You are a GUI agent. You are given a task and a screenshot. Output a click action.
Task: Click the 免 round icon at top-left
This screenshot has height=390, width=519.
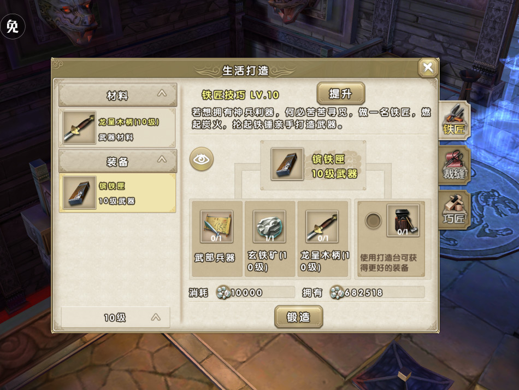[13, 26]
